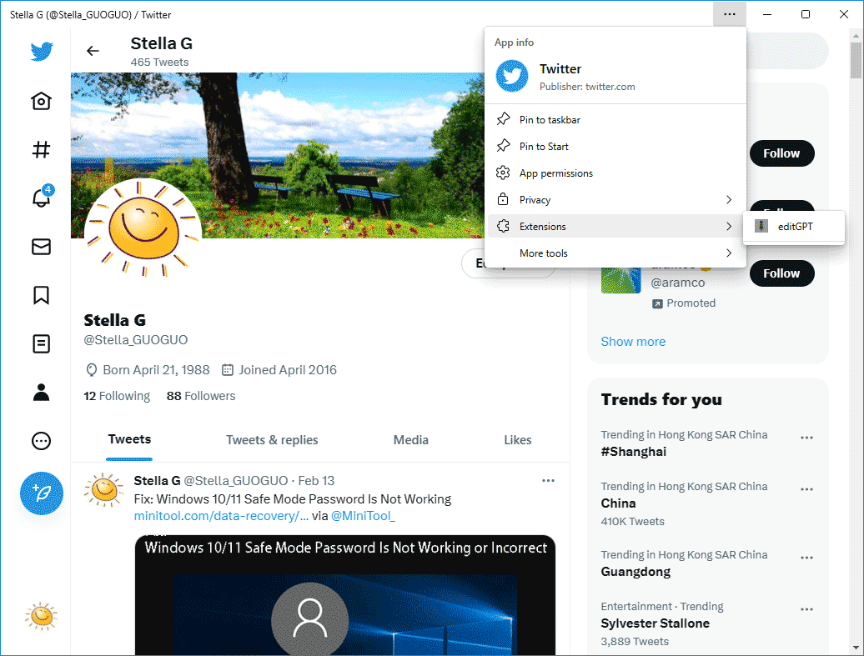Click the pin icon beside Pin to Start
Image resolution: width=864 pixels, height=656 pixels.
coord(503,146)
